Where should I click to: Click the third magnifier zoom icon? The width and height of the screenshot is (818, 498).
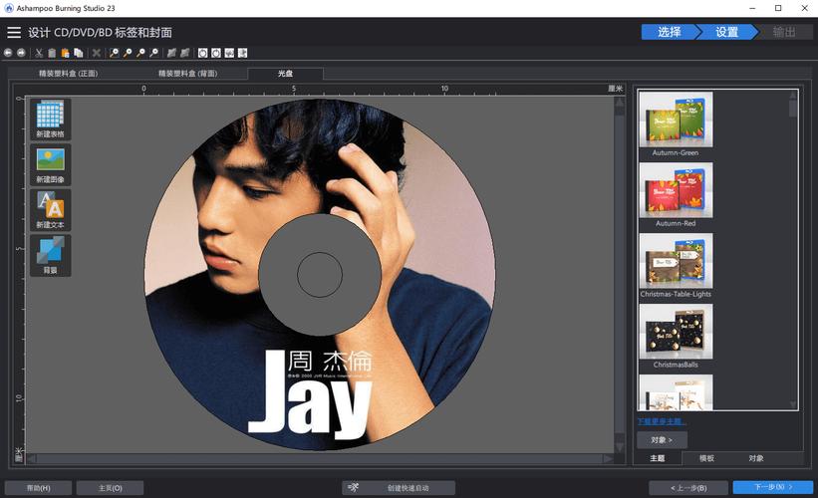pos(140,53)
